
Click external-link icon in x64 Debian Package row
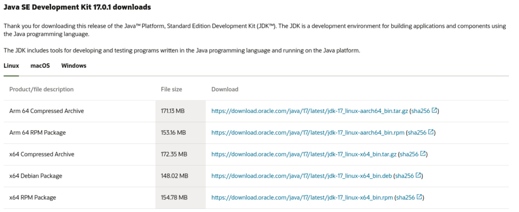tap(418, 175)
